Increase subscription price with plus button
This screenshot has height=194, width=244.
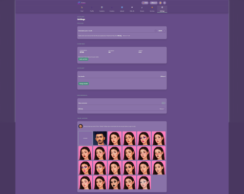(164, 31)
